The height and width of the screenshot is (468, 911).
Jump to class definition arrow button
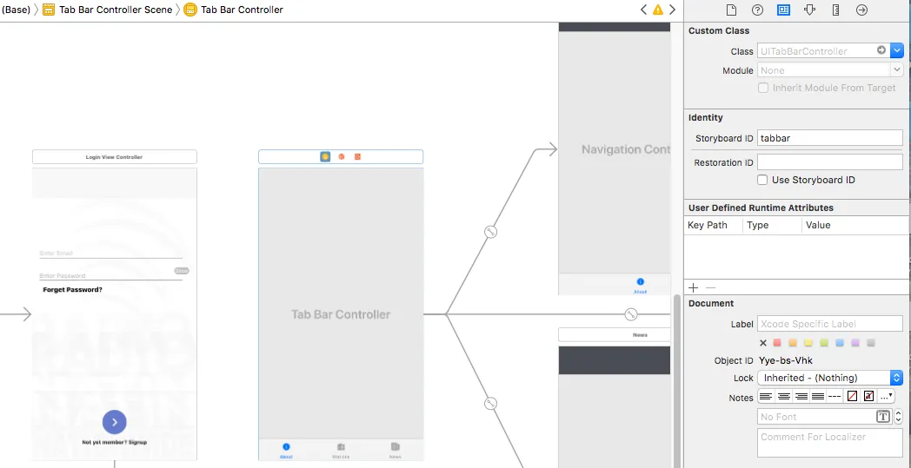(881, 50)
